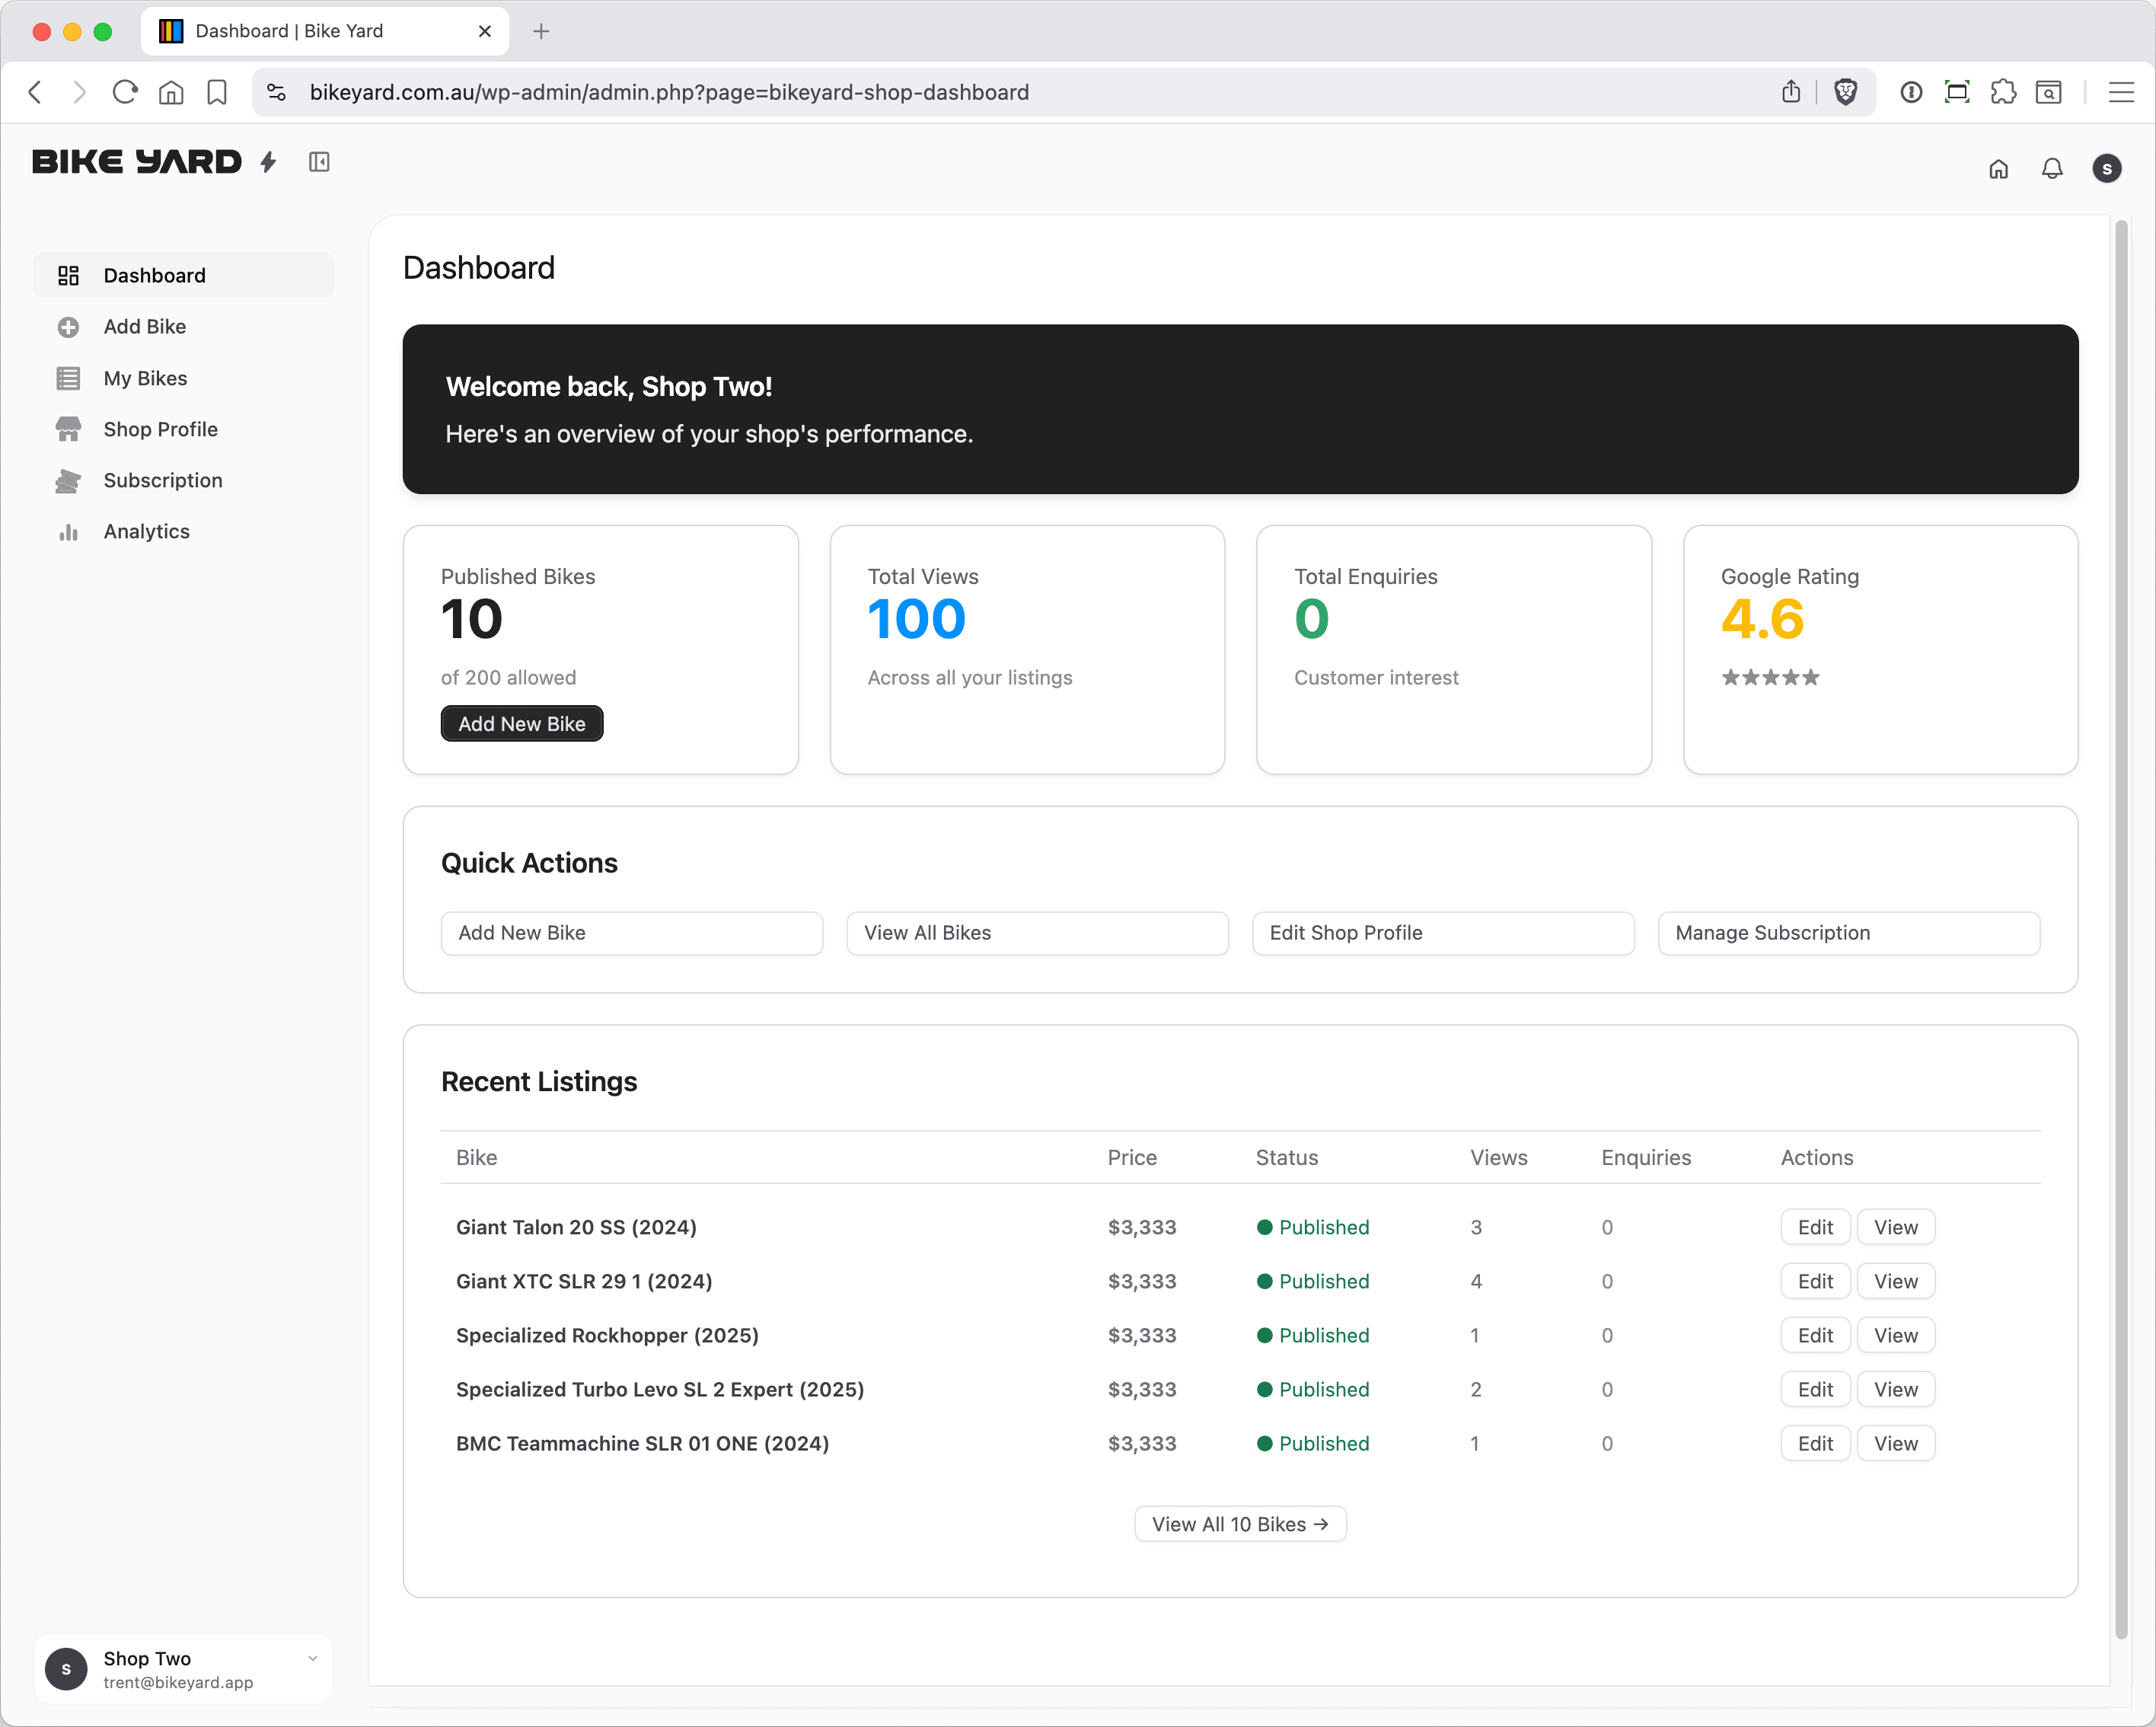Screen dimensions: 2156x1727
Task: Open 'View All 10 Bikes' link
Action: pos(1240,1524)
